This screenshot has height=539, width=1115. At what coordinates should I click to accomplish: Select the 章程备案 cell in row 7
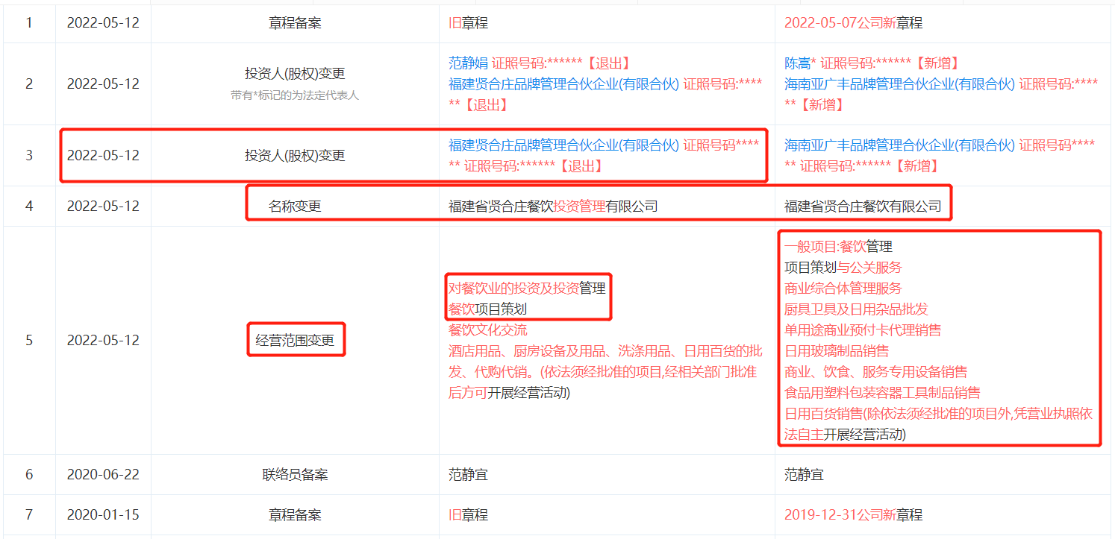(295, 515)
